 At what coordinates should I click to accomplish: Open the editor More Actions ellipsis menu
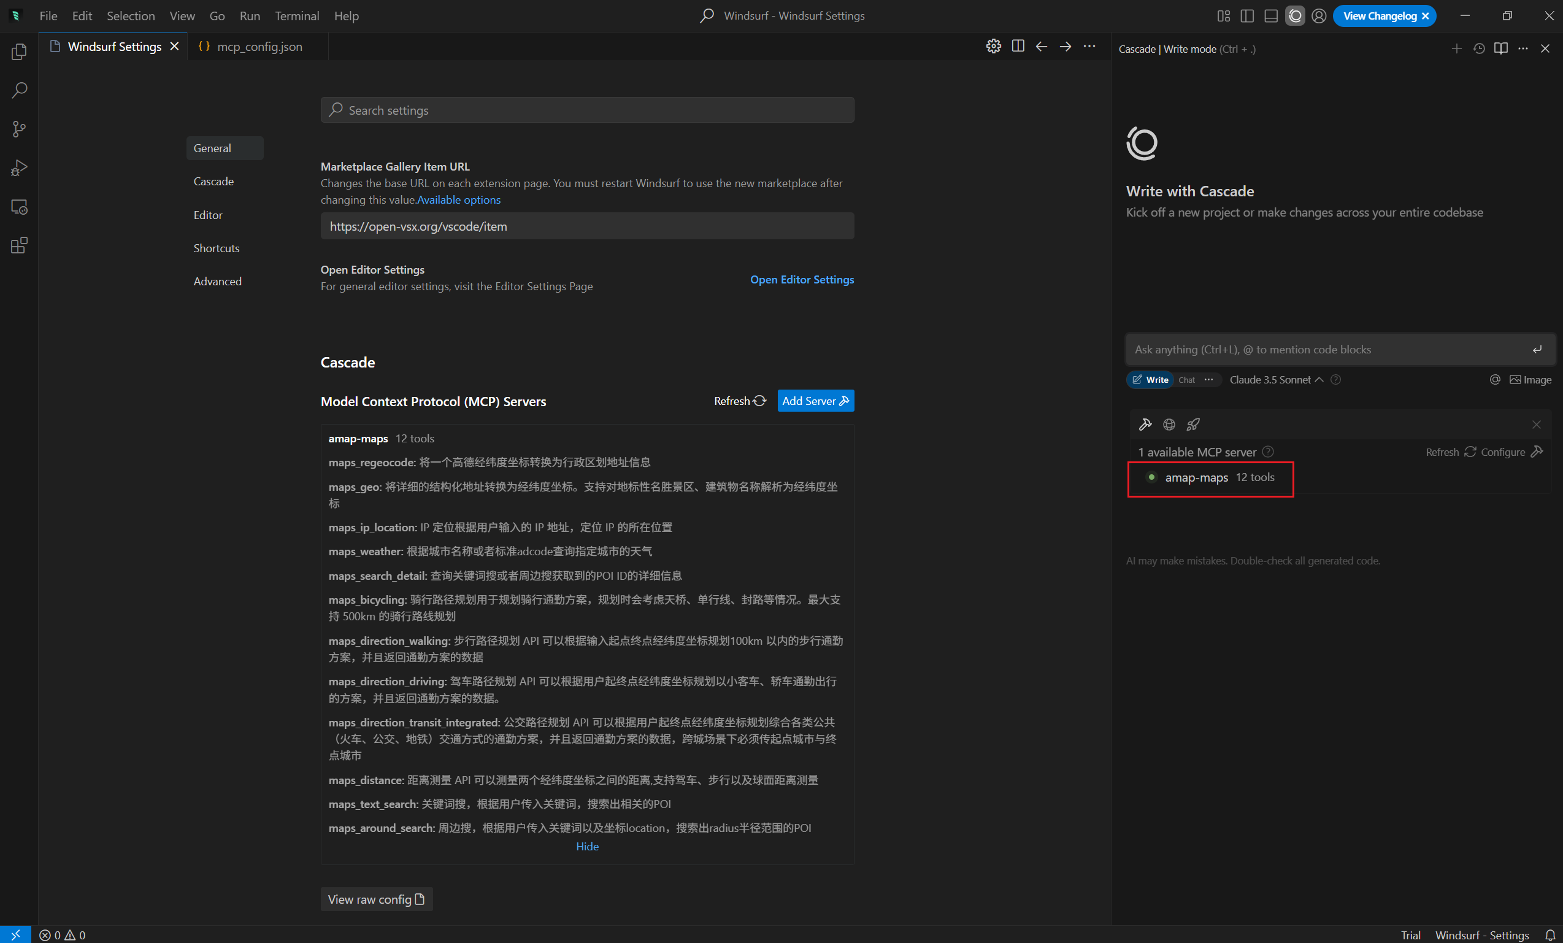point(1089,47)
